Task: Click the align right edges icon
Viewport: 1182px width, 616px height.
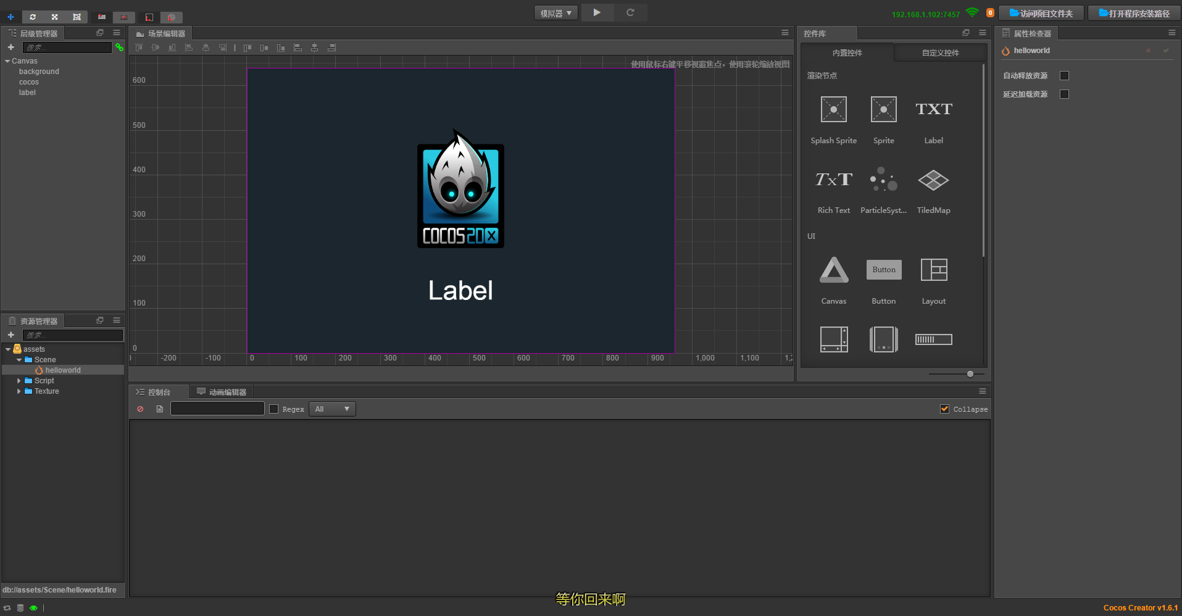Action: click(222, 48)
